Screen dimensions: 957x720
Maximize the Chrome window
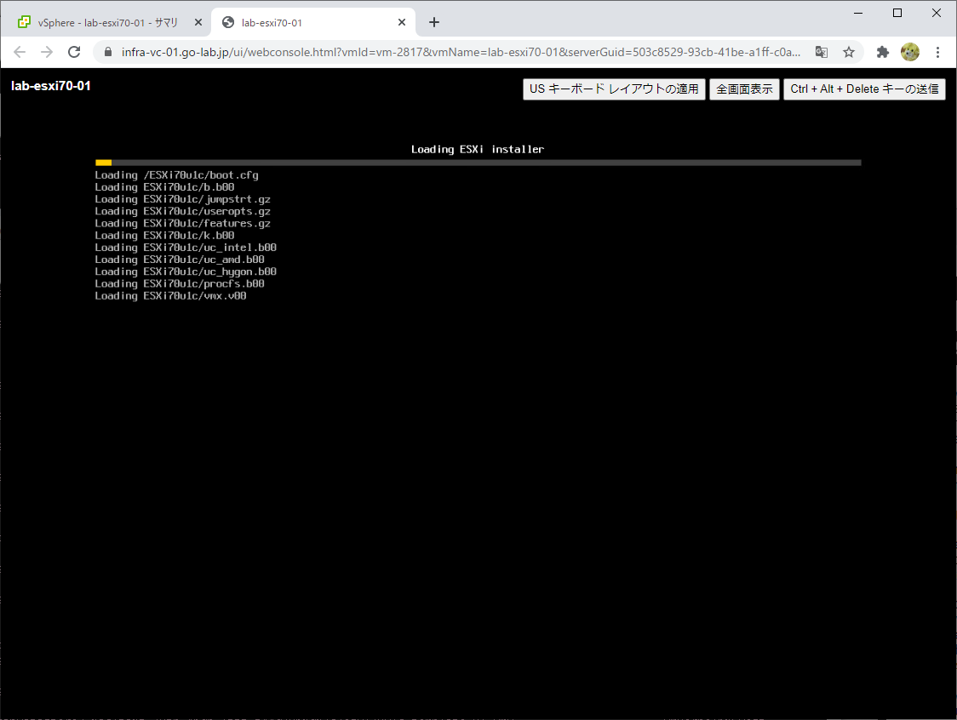pos(897,13)
